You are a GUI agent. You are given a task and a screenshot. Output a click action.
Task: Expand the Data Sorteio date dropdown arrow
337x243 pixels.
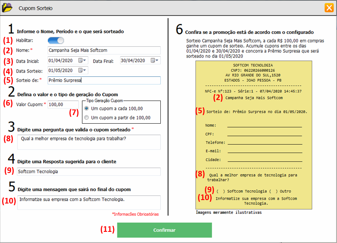coord(85,70)
